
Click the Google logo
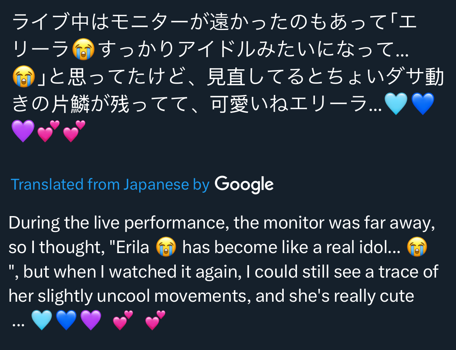point(244,184)
